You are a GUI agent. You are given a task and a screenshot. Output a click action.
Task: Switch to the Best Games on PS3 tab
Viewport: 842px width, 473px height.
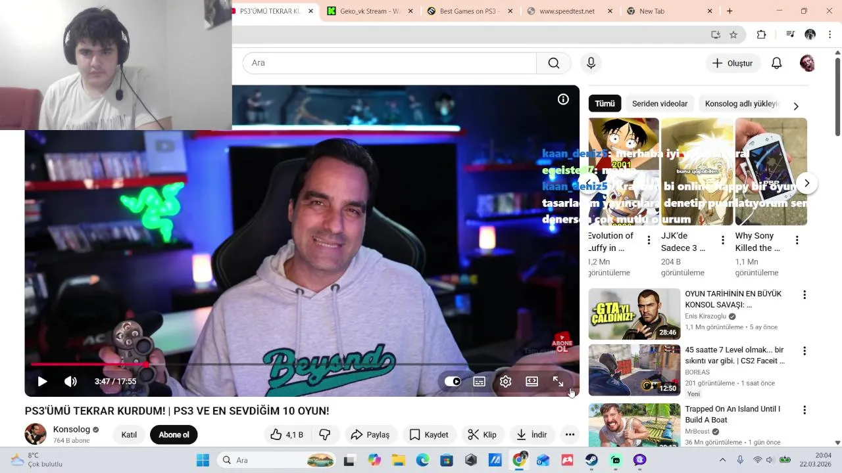pyautogui.click(x=469, y=11)
